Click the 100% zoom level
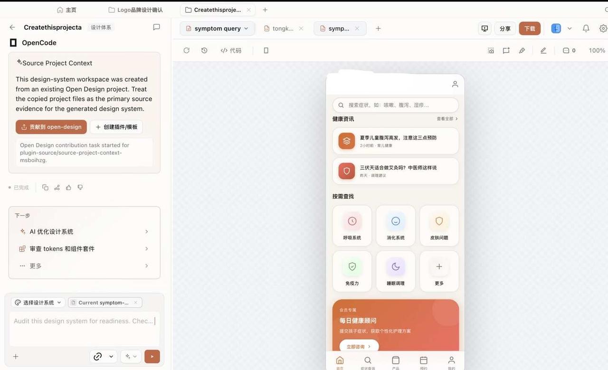Viewport: 608px width, 370px height. pyautogui.click(x=597, y=50)
